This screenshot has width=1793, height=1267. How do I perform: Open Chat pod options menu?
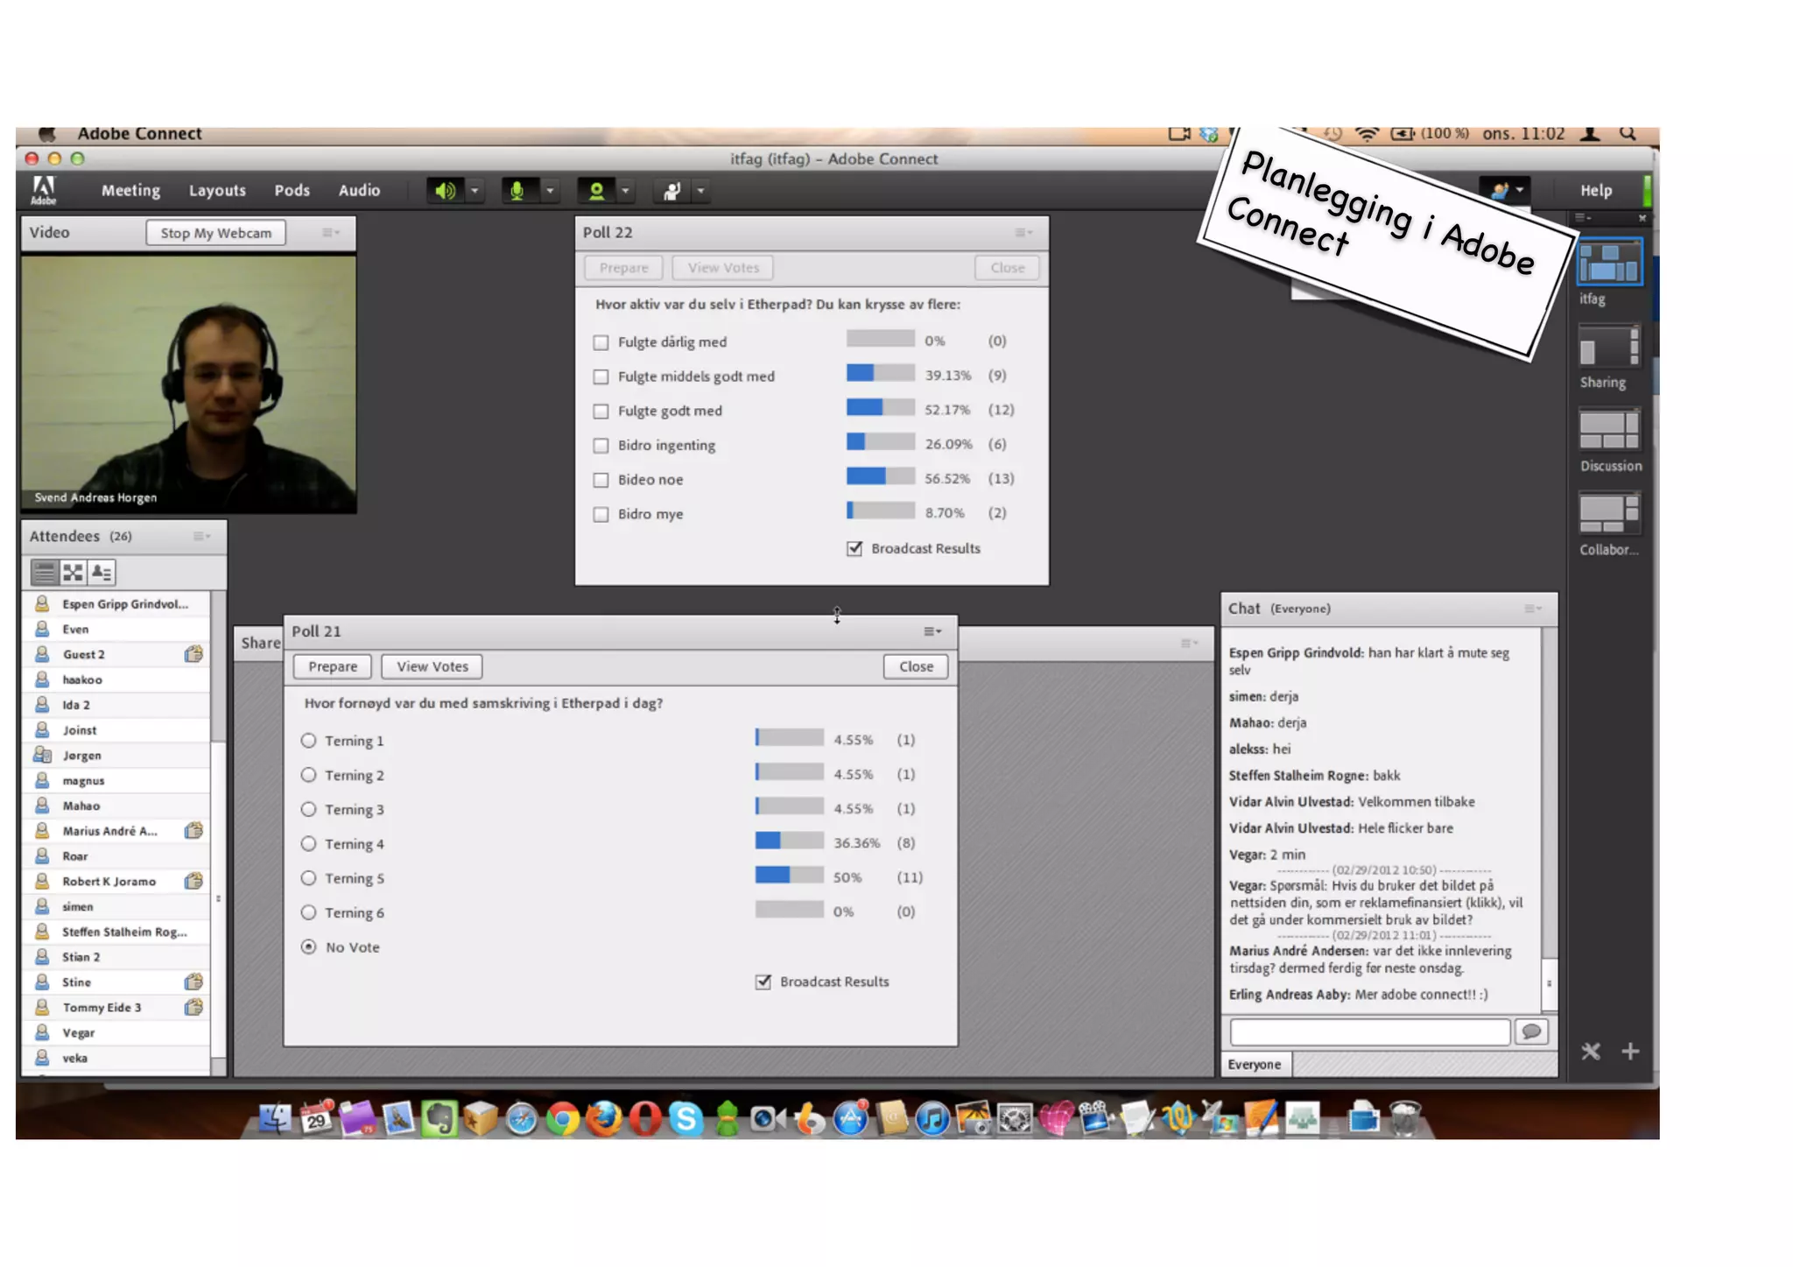[x=1531, y=609]
